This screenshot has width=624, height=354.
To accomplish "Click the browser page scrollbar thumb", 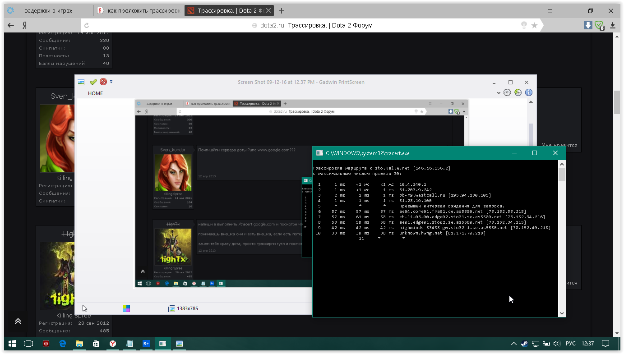I will coord(616,102).
